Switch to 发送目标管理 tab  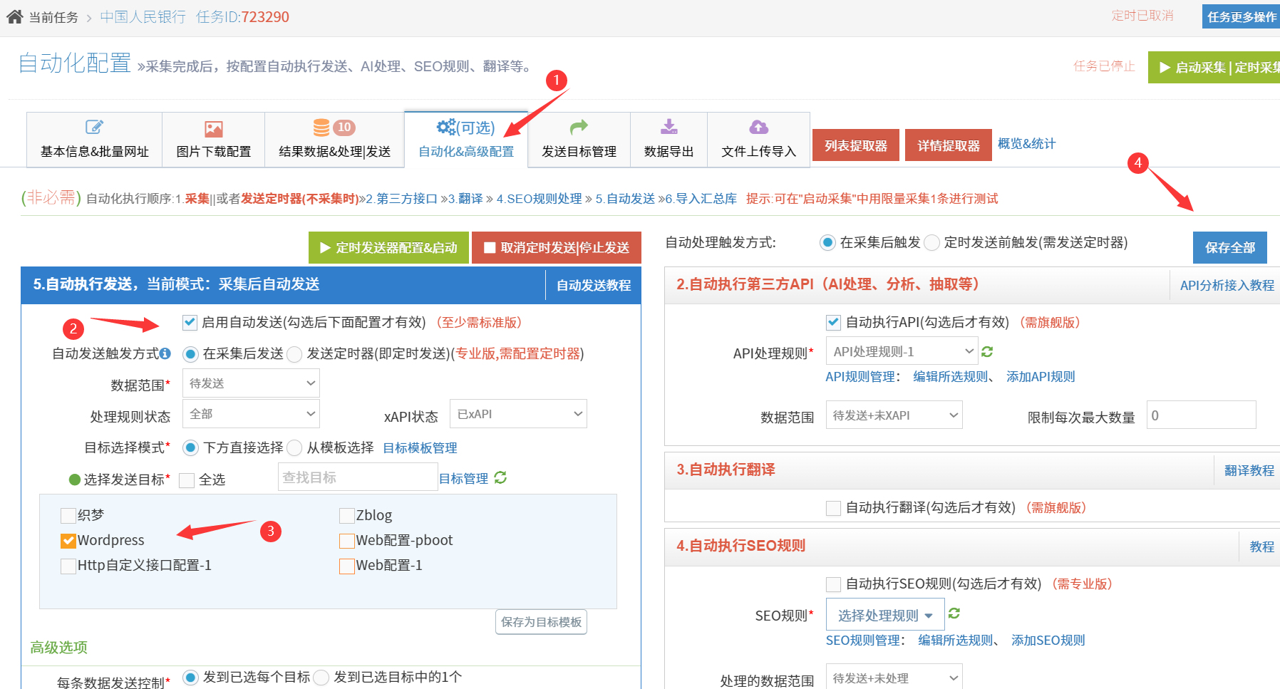point(579,140)
